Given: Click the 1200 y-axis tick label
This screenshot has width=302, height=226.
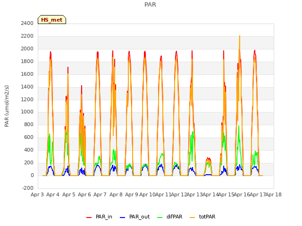Looking at the screenshot, I should (x=27, y=99).
